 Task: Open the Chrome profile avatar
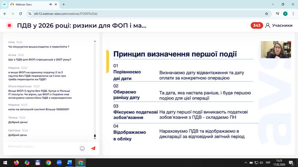285,14
